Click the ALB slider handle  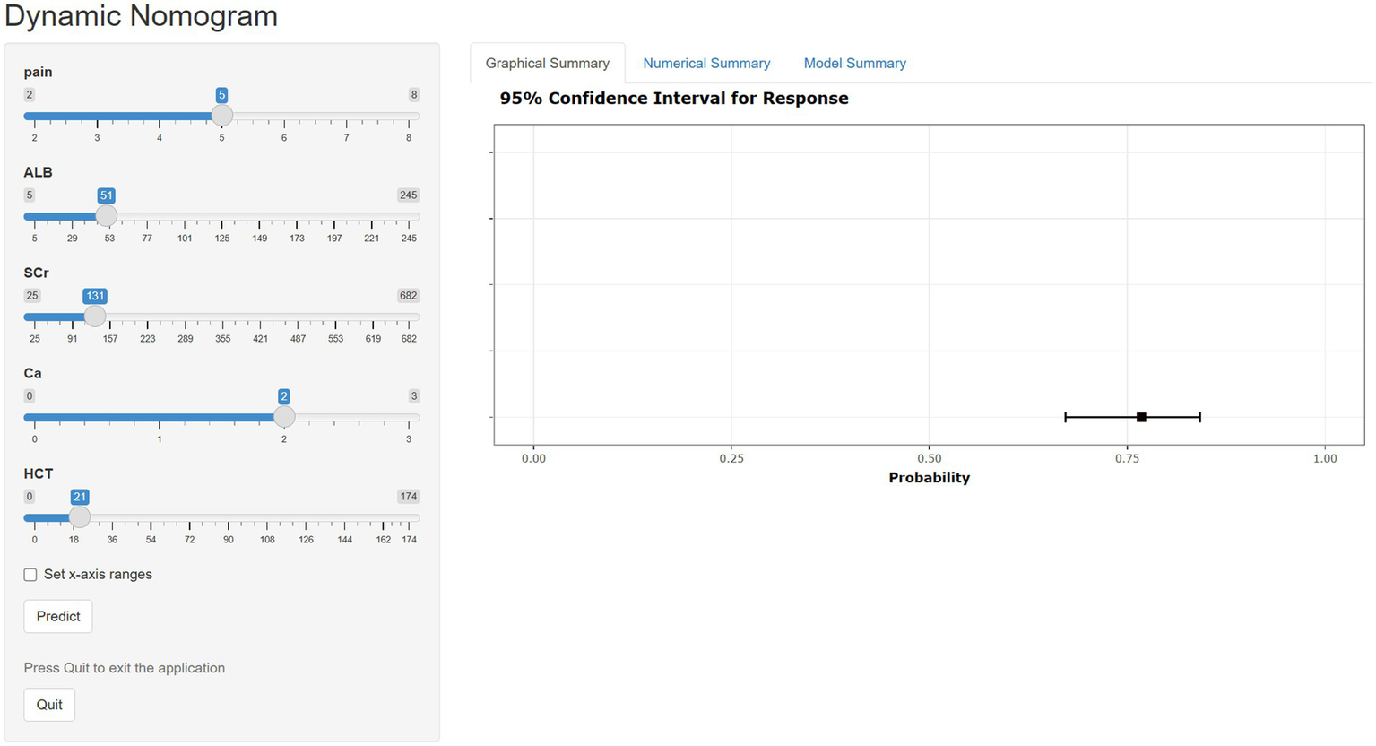click(x=106, y=216)
